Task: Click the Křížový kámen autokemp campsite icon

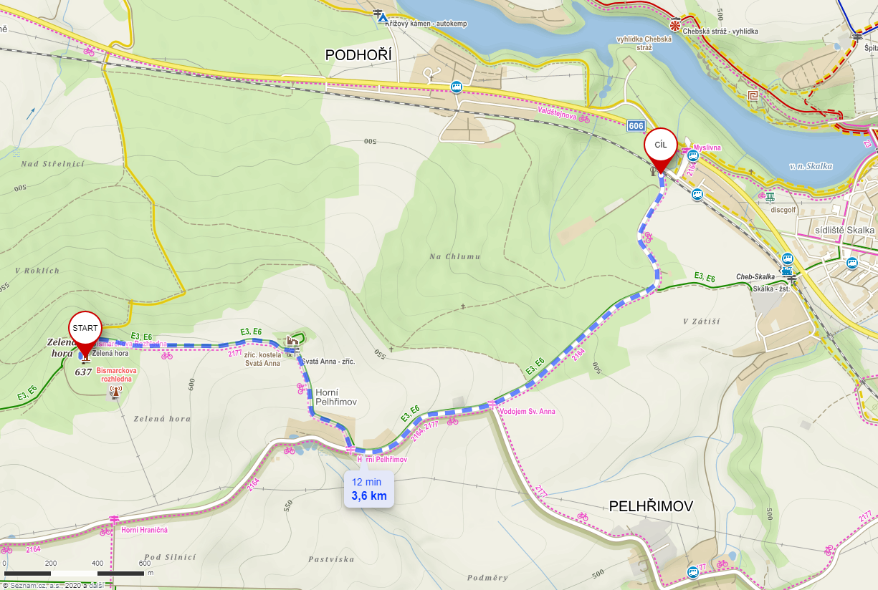Action: (383, 16)
